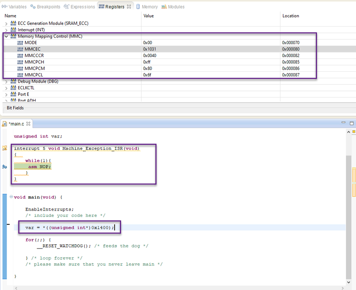Click the Breakpoints tab icon

(x=33, y=7)
